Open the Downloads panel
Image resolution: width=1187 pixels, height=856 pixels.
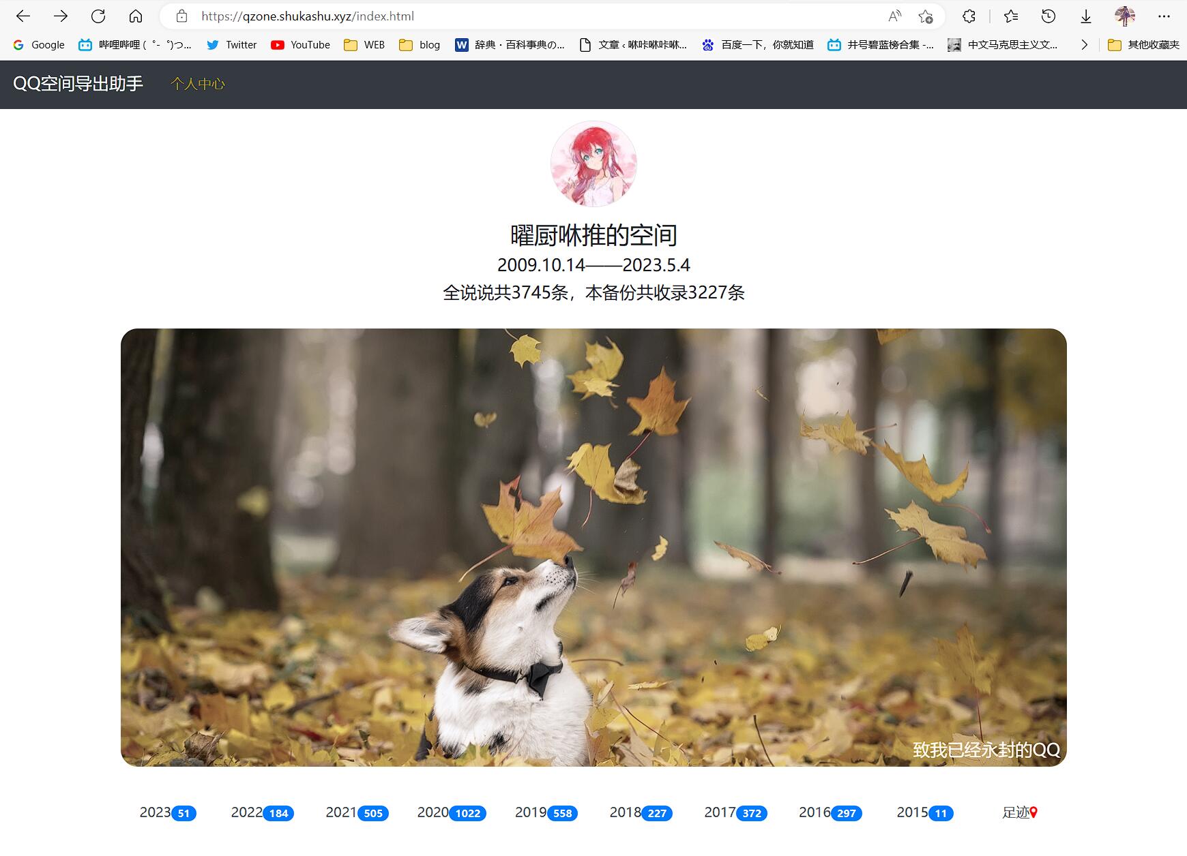pyautogui.click(x=1085, y=16)
